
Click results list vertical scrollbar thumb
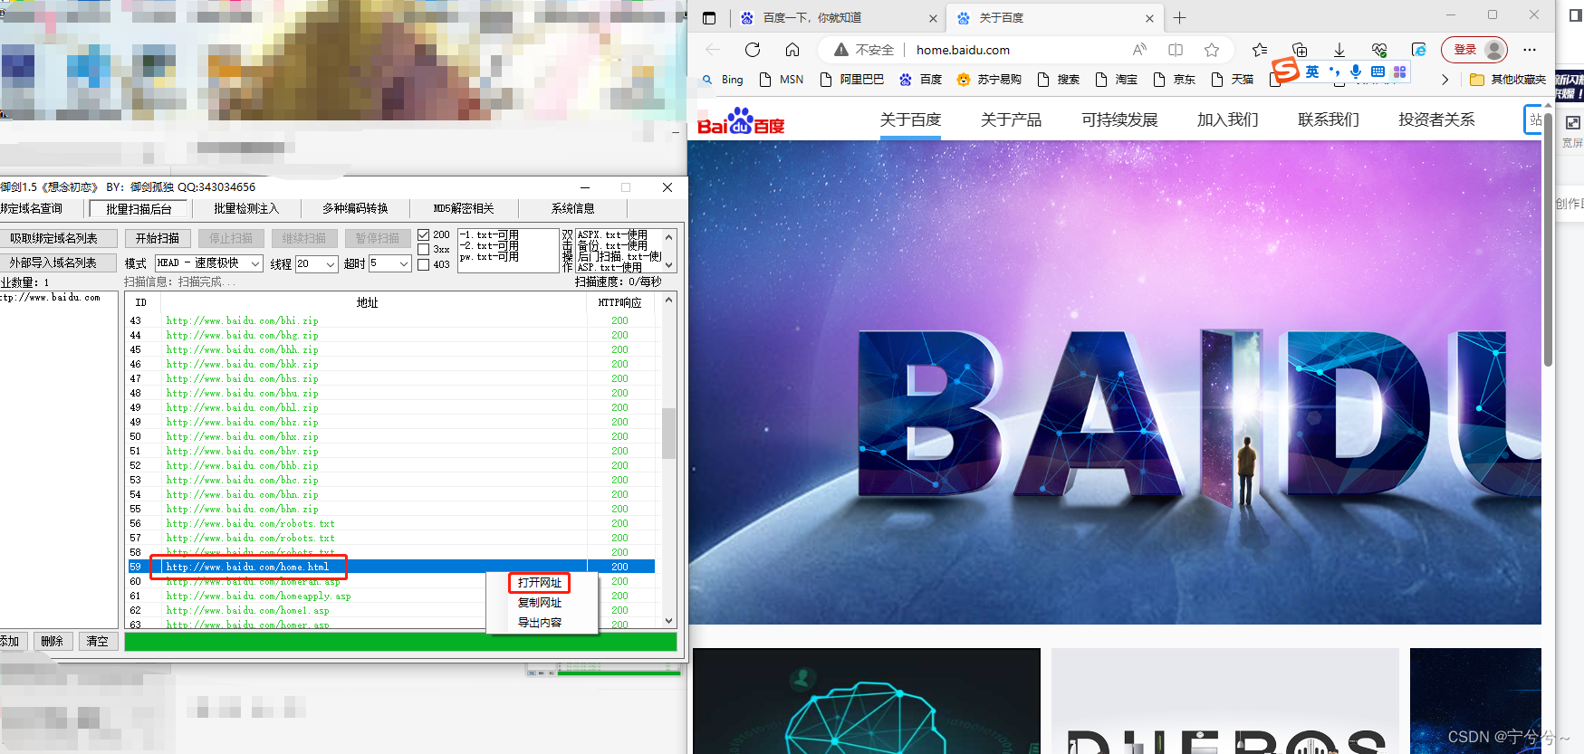click(x=668, y=434)
